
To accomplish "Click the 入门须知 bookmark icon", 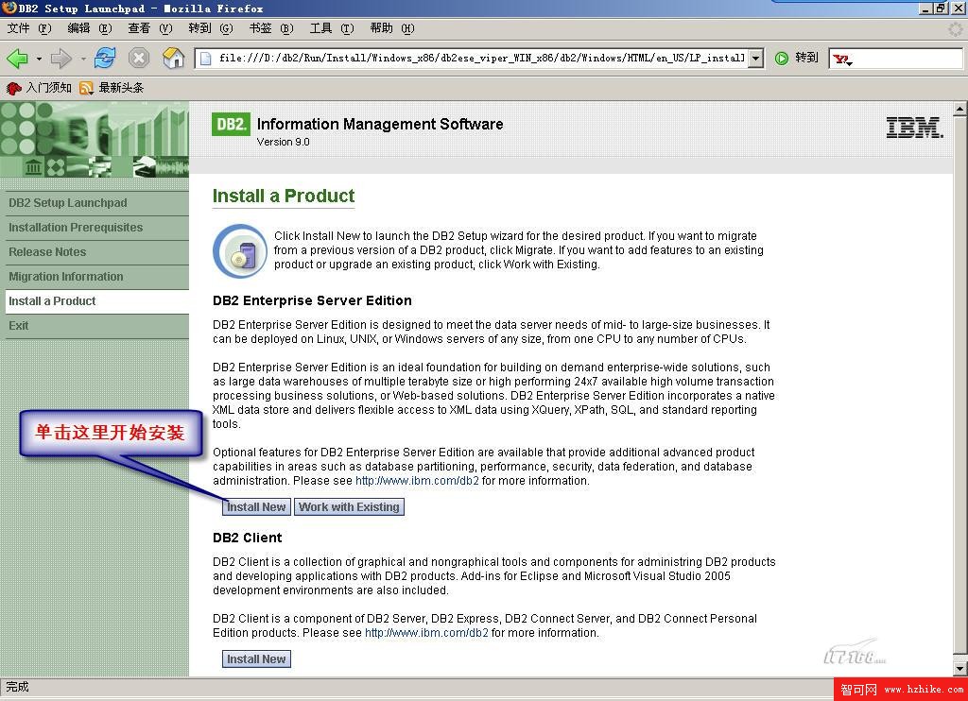I will tap(13, 88).
